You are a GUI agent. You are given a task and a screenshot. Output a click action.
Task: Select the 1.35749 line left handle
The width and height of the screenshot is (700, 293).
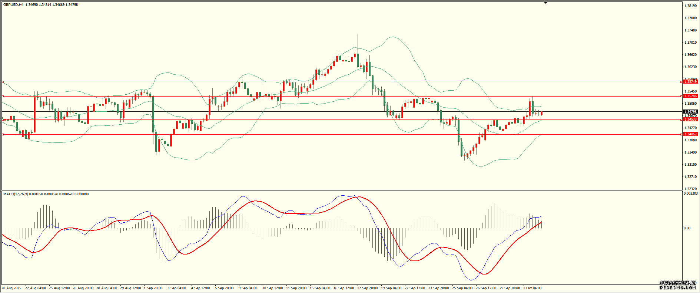coord(3,82)
